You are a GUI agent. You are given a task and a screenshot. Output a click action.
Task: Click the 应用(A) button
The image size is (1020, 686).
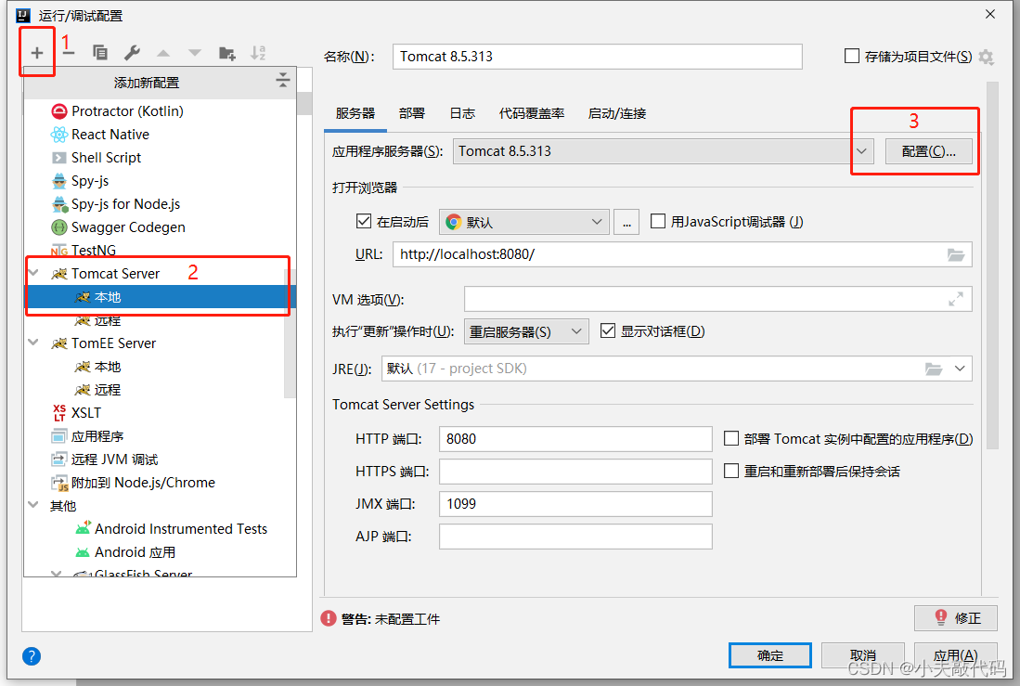coord(956,655)
